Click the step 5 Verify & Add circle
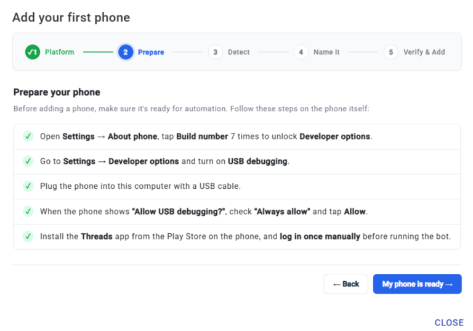473x331 pixels. click(390, 52)
